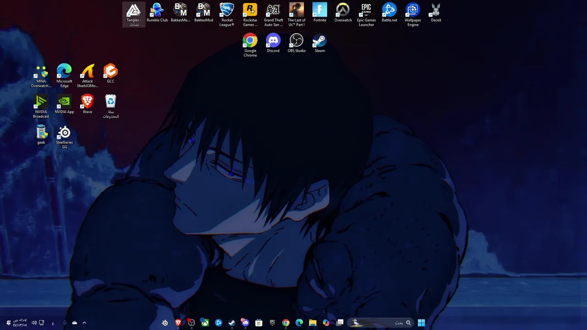The image size is (587, 330).
Task: Open Epic Games Launcher from the taskbar
Action: (272, 323)
